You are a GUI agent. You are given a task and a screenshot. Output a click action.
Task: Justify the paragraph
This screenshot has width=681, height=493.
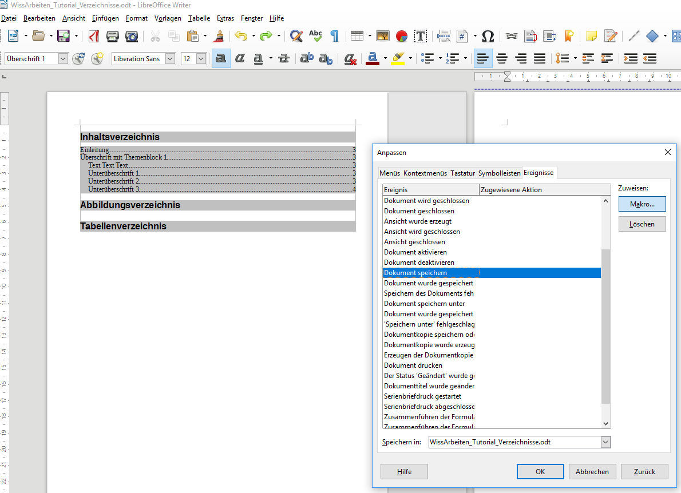[540, 58]
